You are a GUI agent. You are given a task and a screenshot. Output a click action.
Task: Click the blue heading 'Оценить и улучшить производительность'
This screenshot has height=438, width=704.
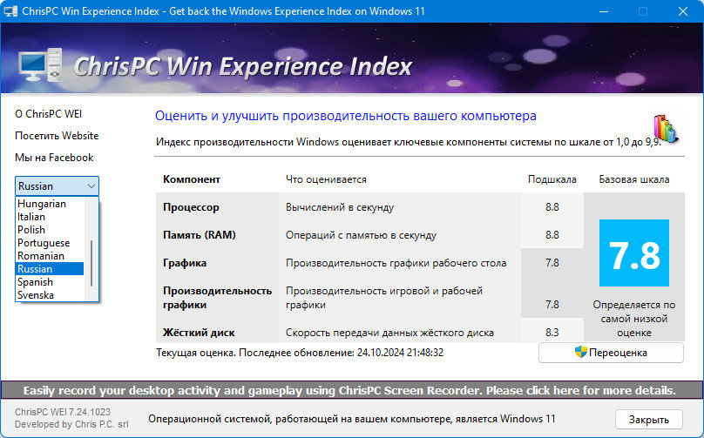coord(346,116)
